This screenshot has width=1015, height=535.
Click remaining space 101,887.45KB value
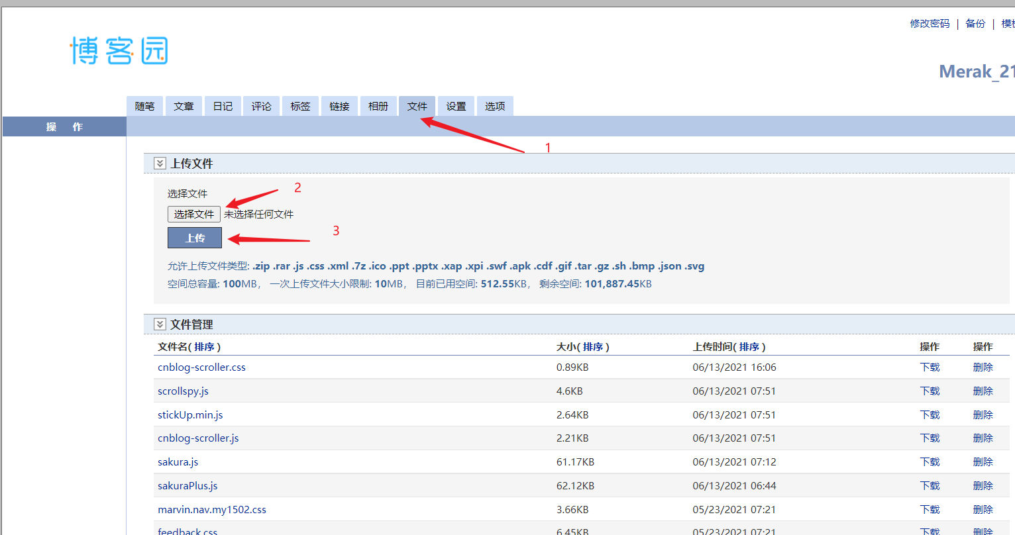click(618, 283)
